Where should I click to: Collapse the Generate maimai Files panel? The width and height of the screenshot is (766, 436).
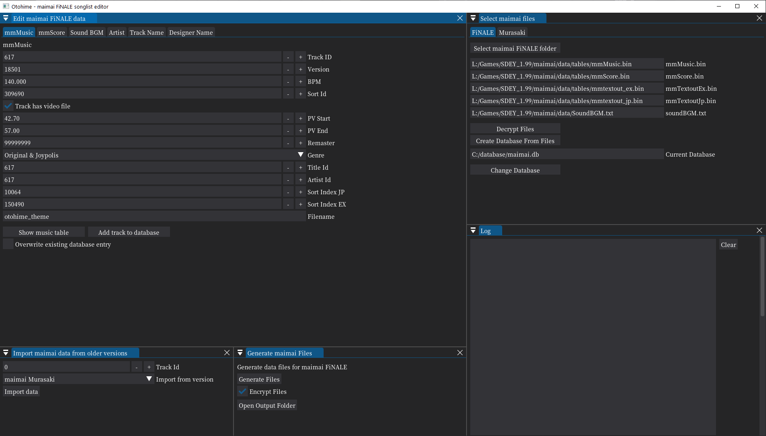[x=240, y=353]
